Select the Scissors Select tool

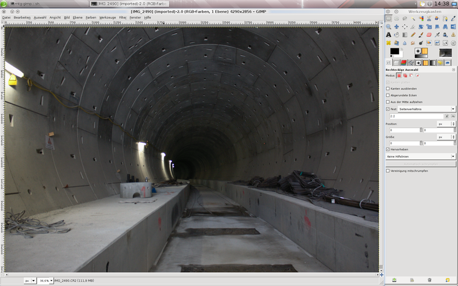tap(429, 18)
